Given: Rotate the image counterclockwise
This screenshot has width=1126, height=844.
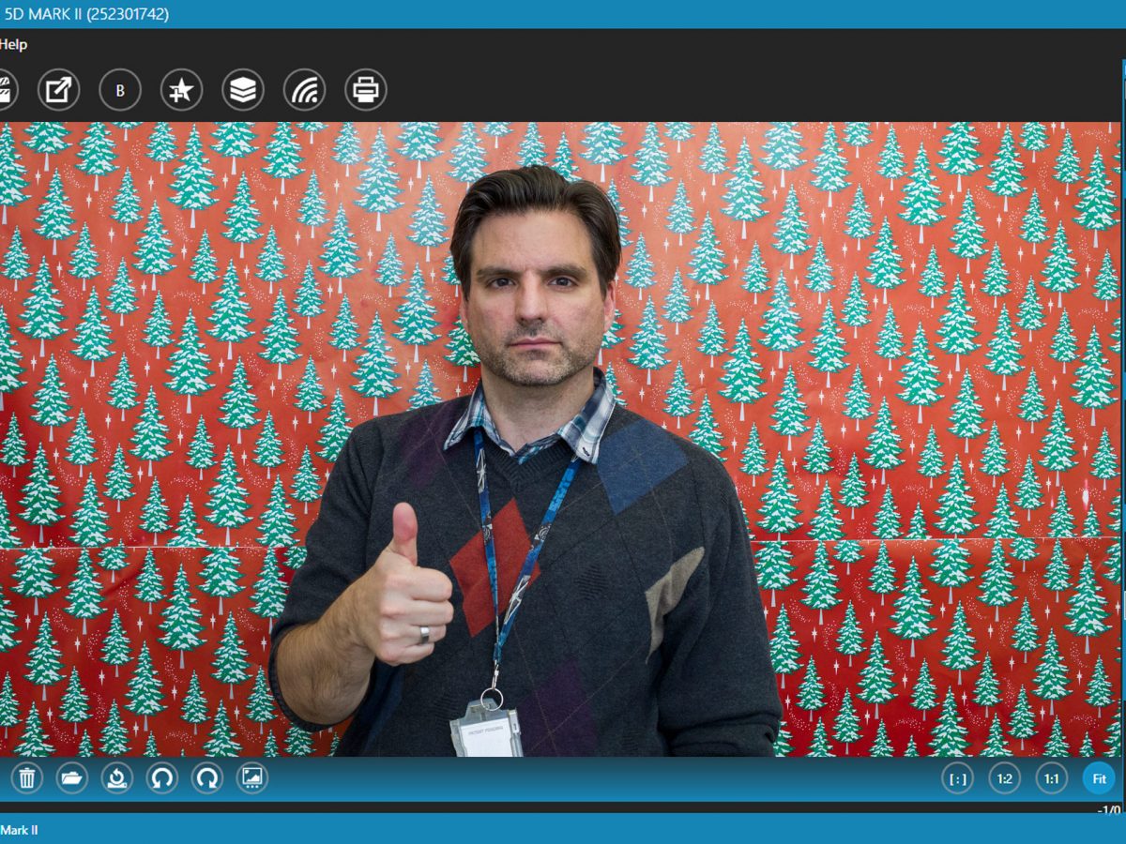Looking at the screenshot, I should [161, 777].
